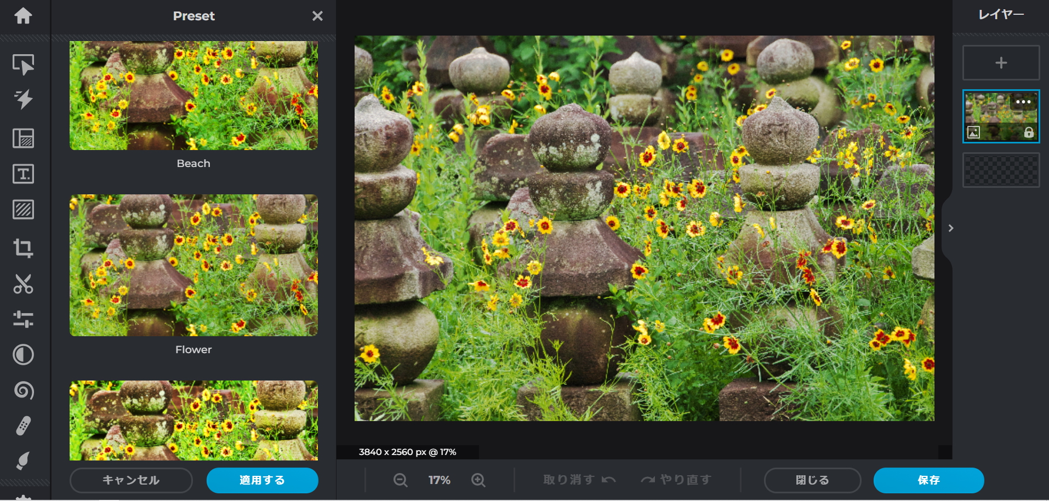Click the 適用する button
The height and width of the screenshot is (501, 1049).
[x=263, y=480]
